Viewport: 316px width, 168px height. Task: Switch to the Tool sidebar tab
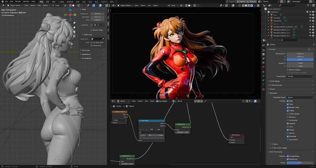[x=108, y=17]
